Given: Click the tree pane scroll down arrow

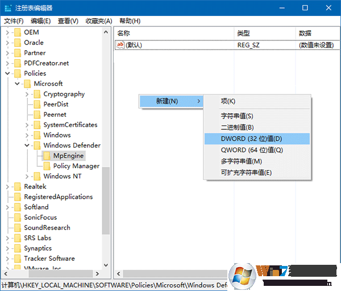Looking at the screenshot, I should (106, 265).
